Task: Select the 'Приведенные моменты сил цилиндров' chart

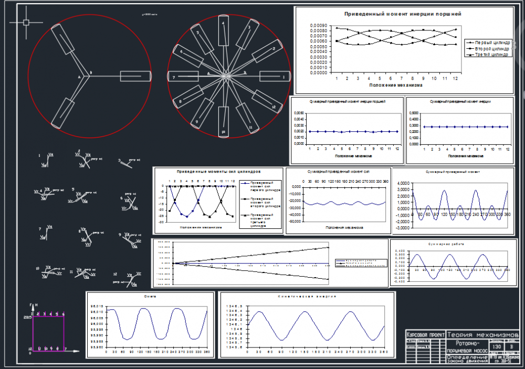Action: point(218,200)
